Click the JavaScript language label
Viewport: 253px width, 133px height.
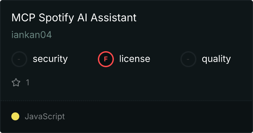(x=45, y=116)
